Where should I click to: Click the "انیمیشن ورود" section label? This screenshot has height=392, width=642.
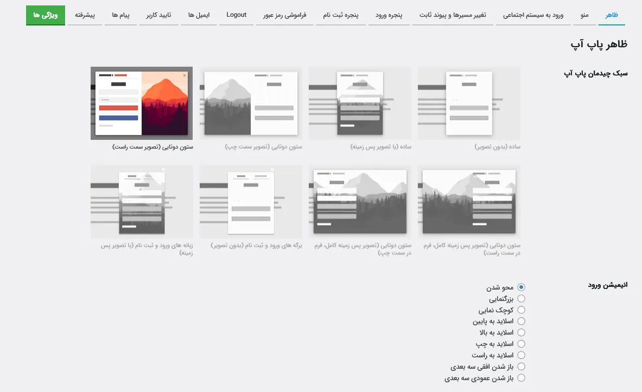(x=608, y=285)
